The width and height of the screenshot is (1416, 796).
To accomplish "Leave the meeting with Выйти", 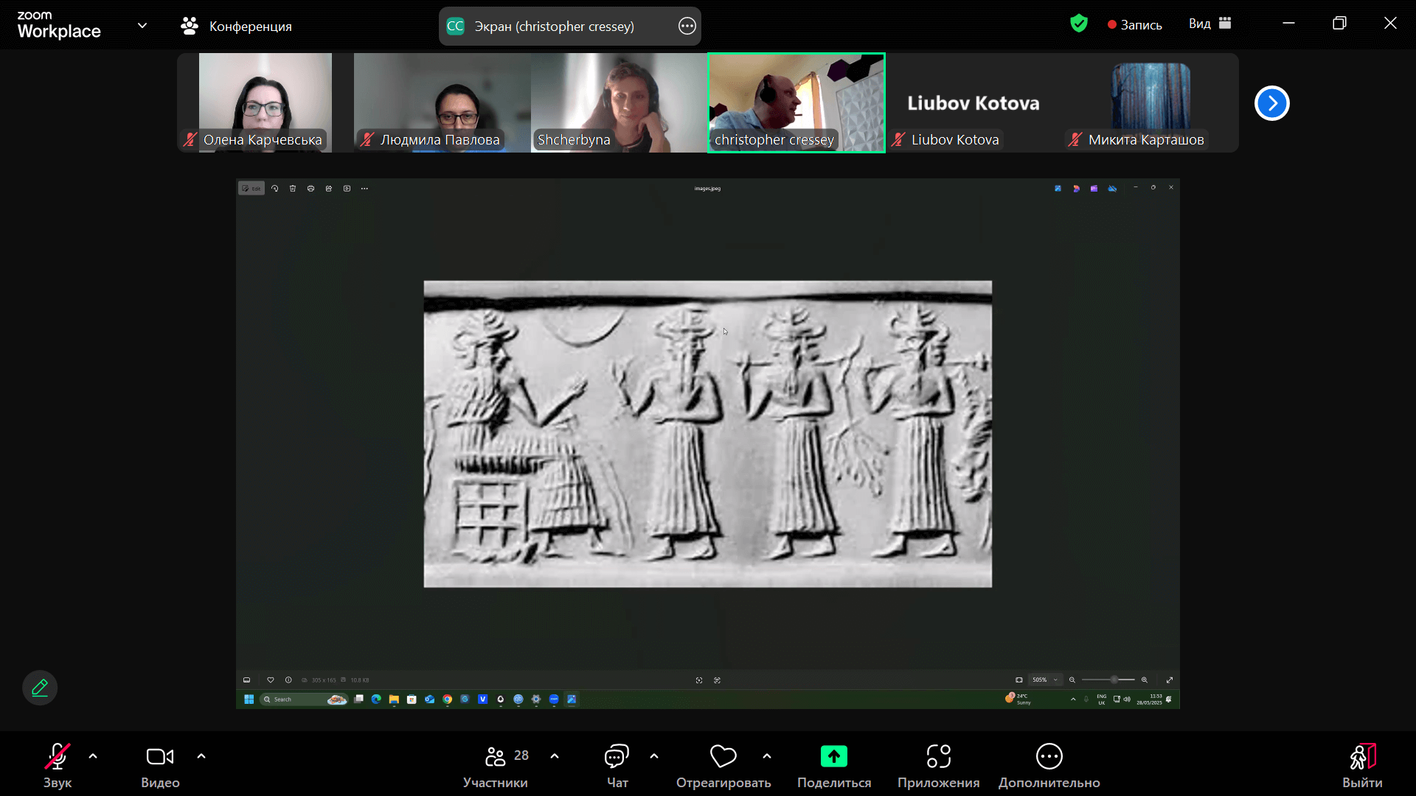I will click(1362, 766).
